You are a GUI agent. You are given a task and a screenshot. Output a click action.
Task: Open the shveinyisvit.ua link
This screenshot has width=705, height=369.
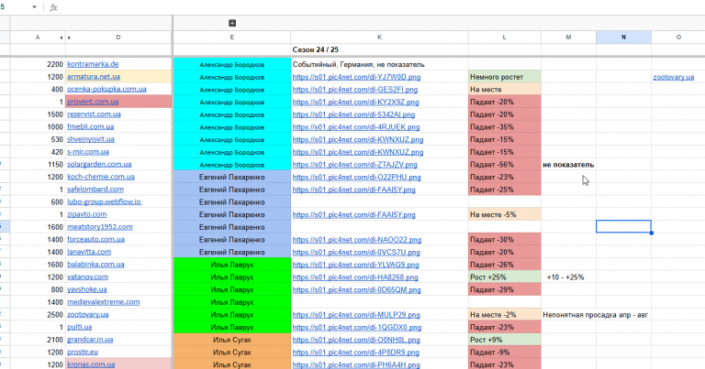point(91,139)
